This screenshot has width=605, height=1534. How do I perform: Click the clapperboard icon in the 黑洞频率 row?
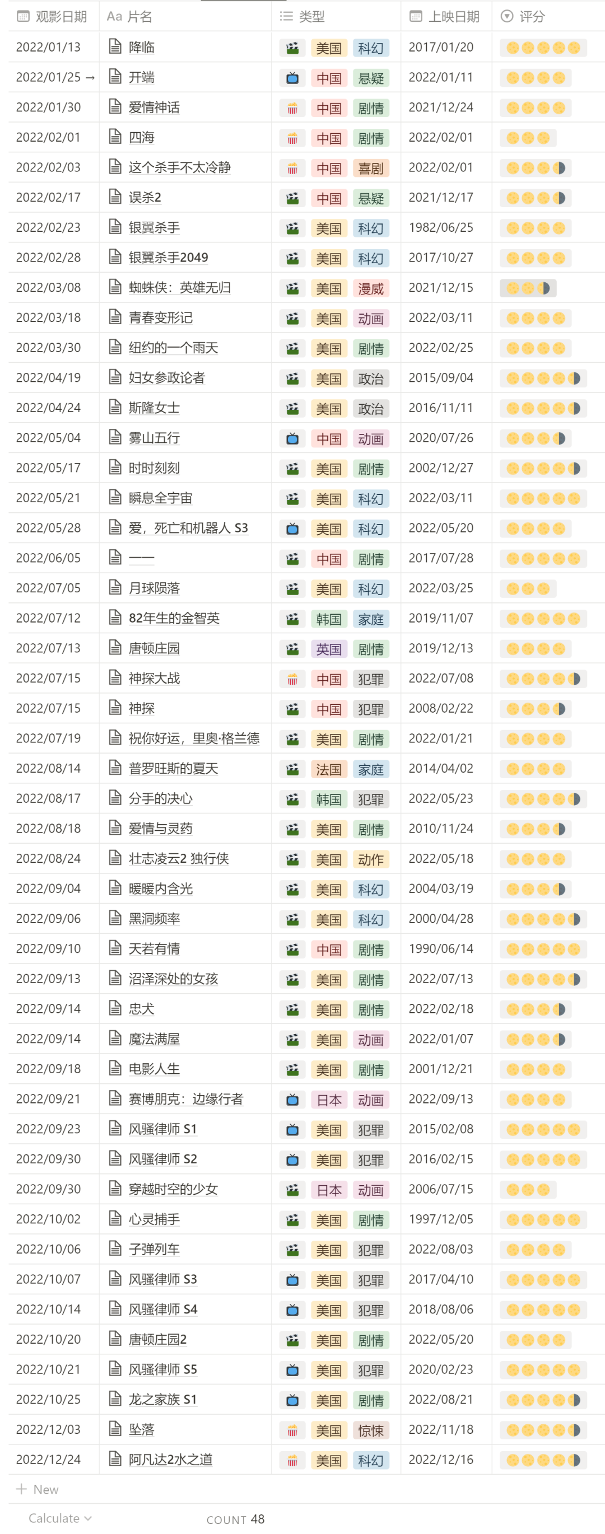point(292,919)
